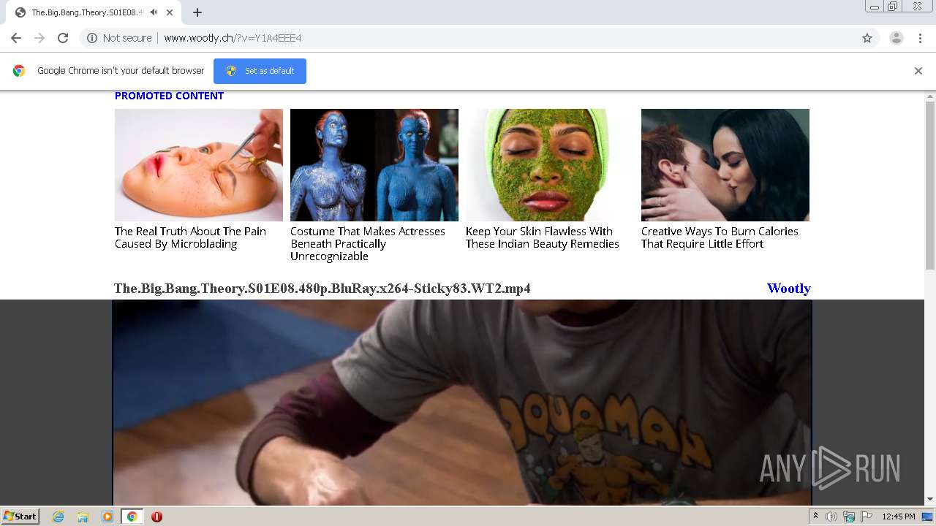Screen dimensions: 936x526
Task: Open Windows Explorer from the taskbar
Action: 83,517
